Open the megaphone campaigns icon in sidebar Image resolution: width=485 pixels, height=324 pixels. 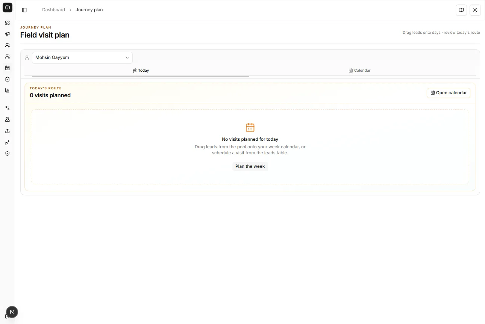point(7,34)
